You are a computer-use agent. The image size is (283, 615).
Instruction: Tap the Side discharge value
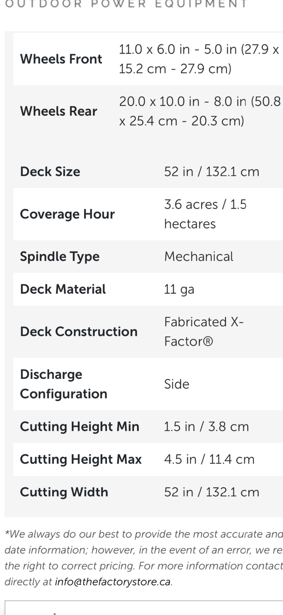[x=176, y=384]
